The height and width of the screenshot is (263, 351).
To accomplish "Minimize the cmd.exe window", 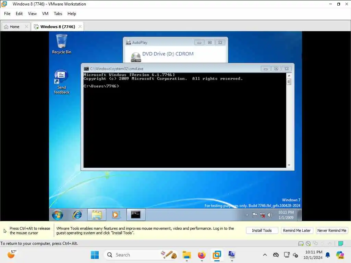I will [266, 68].
